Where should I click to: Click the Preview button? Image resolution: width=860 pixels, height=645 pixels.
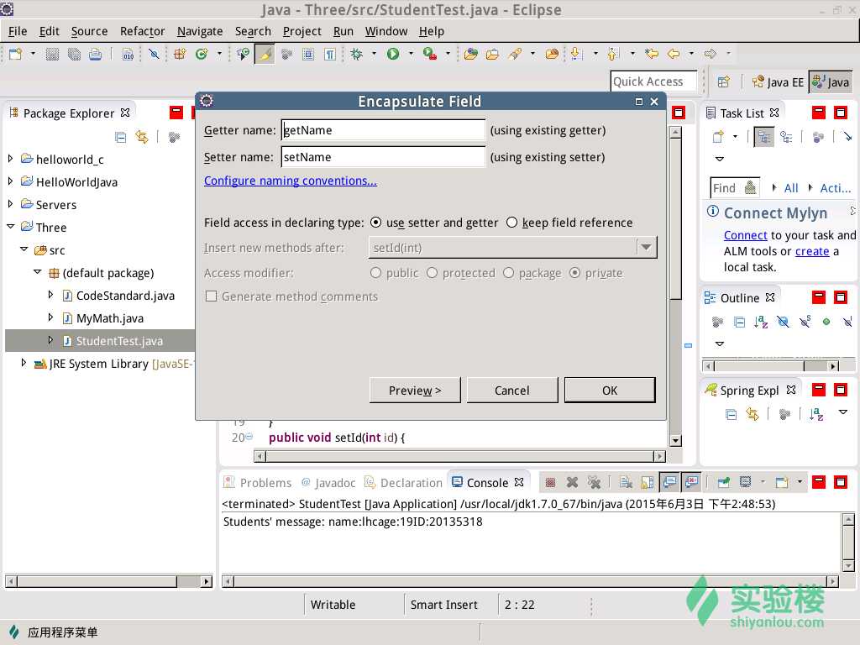point(415,391)
